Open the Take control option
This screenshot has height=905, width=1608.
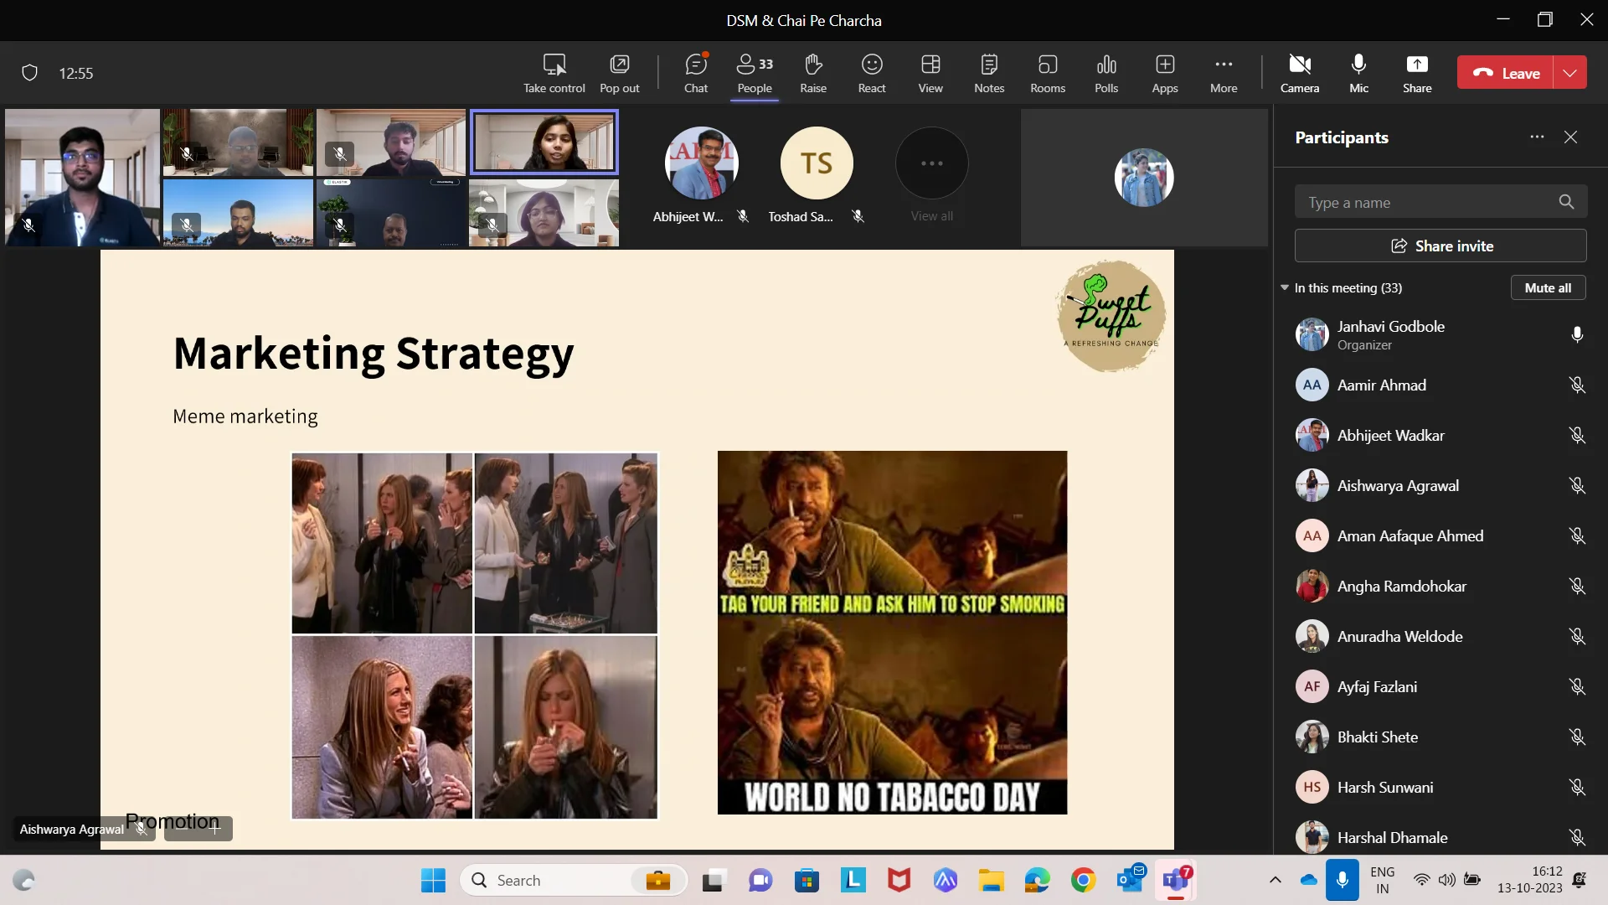(554, 74)
